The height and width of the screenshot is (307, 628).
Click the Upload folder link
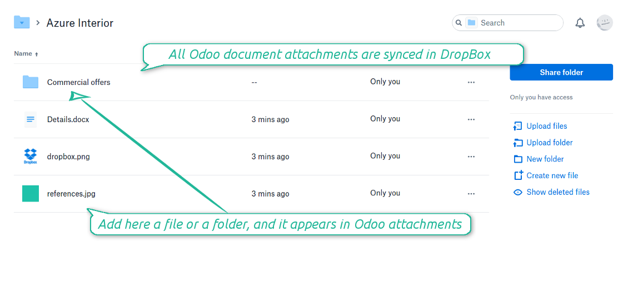pos(550,143)
